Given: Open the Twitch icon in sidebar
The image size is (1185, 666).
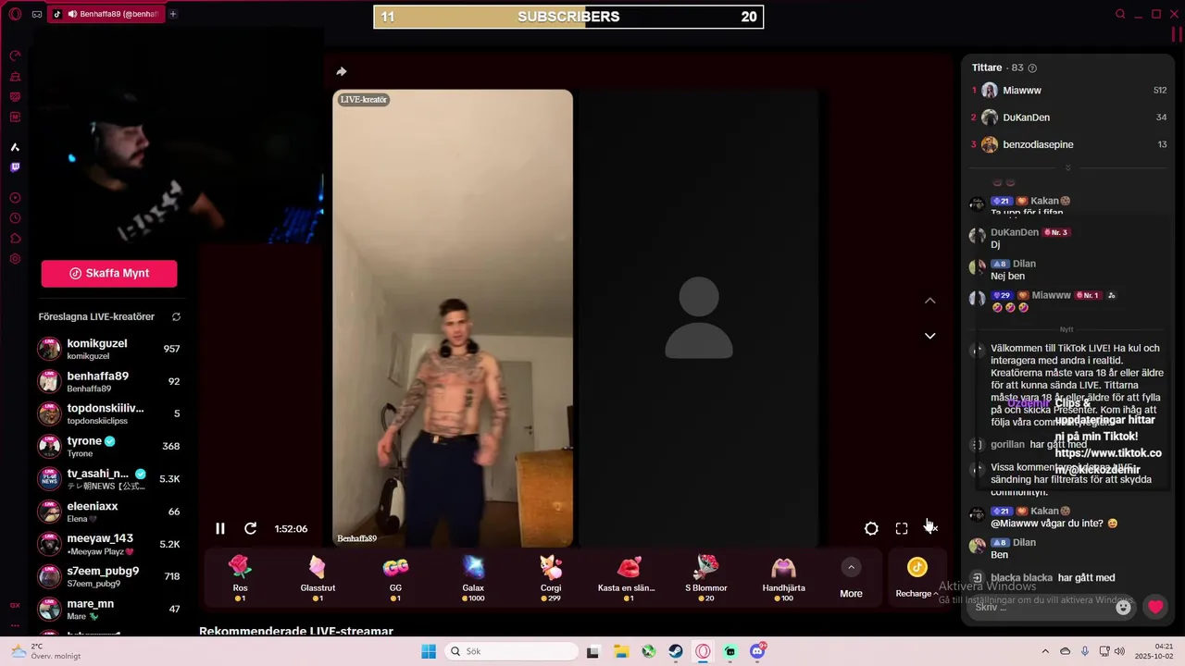Looking at the screenshot, I should click(x=15, y=167).
